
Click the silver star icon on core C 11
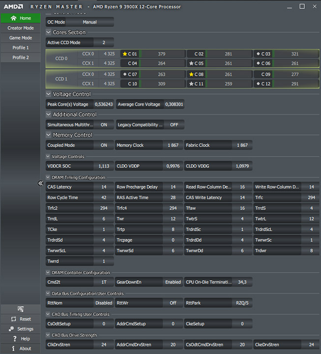point(191,84)
